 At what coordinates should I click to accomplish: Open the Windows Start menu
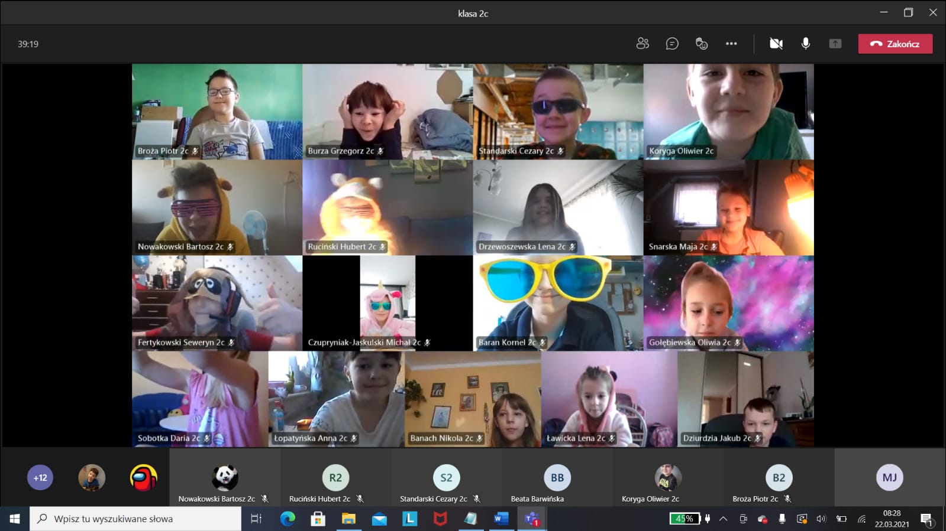point(15,519)
